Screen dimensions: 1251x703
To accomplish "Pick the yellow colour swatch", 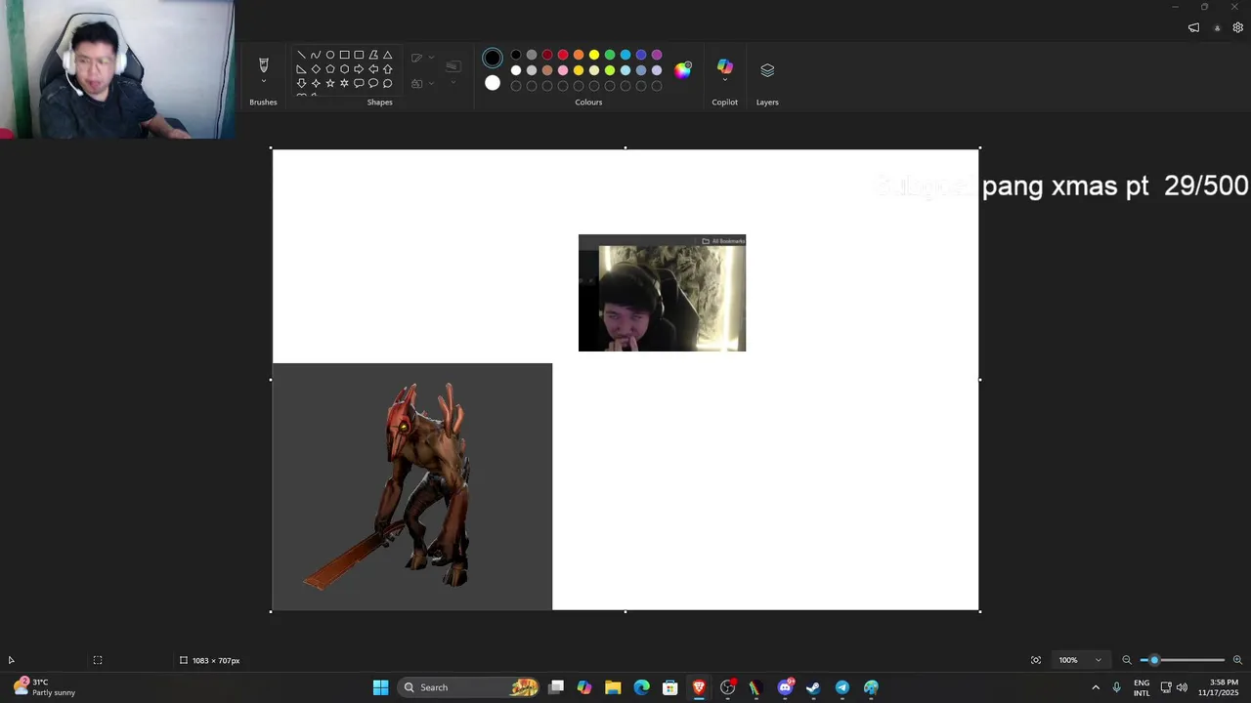I will click(594, 55).
